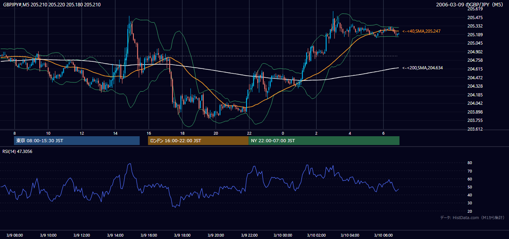Click the bottom date label 3/10 02:00

pyautogui.click(x=316, y=235)
